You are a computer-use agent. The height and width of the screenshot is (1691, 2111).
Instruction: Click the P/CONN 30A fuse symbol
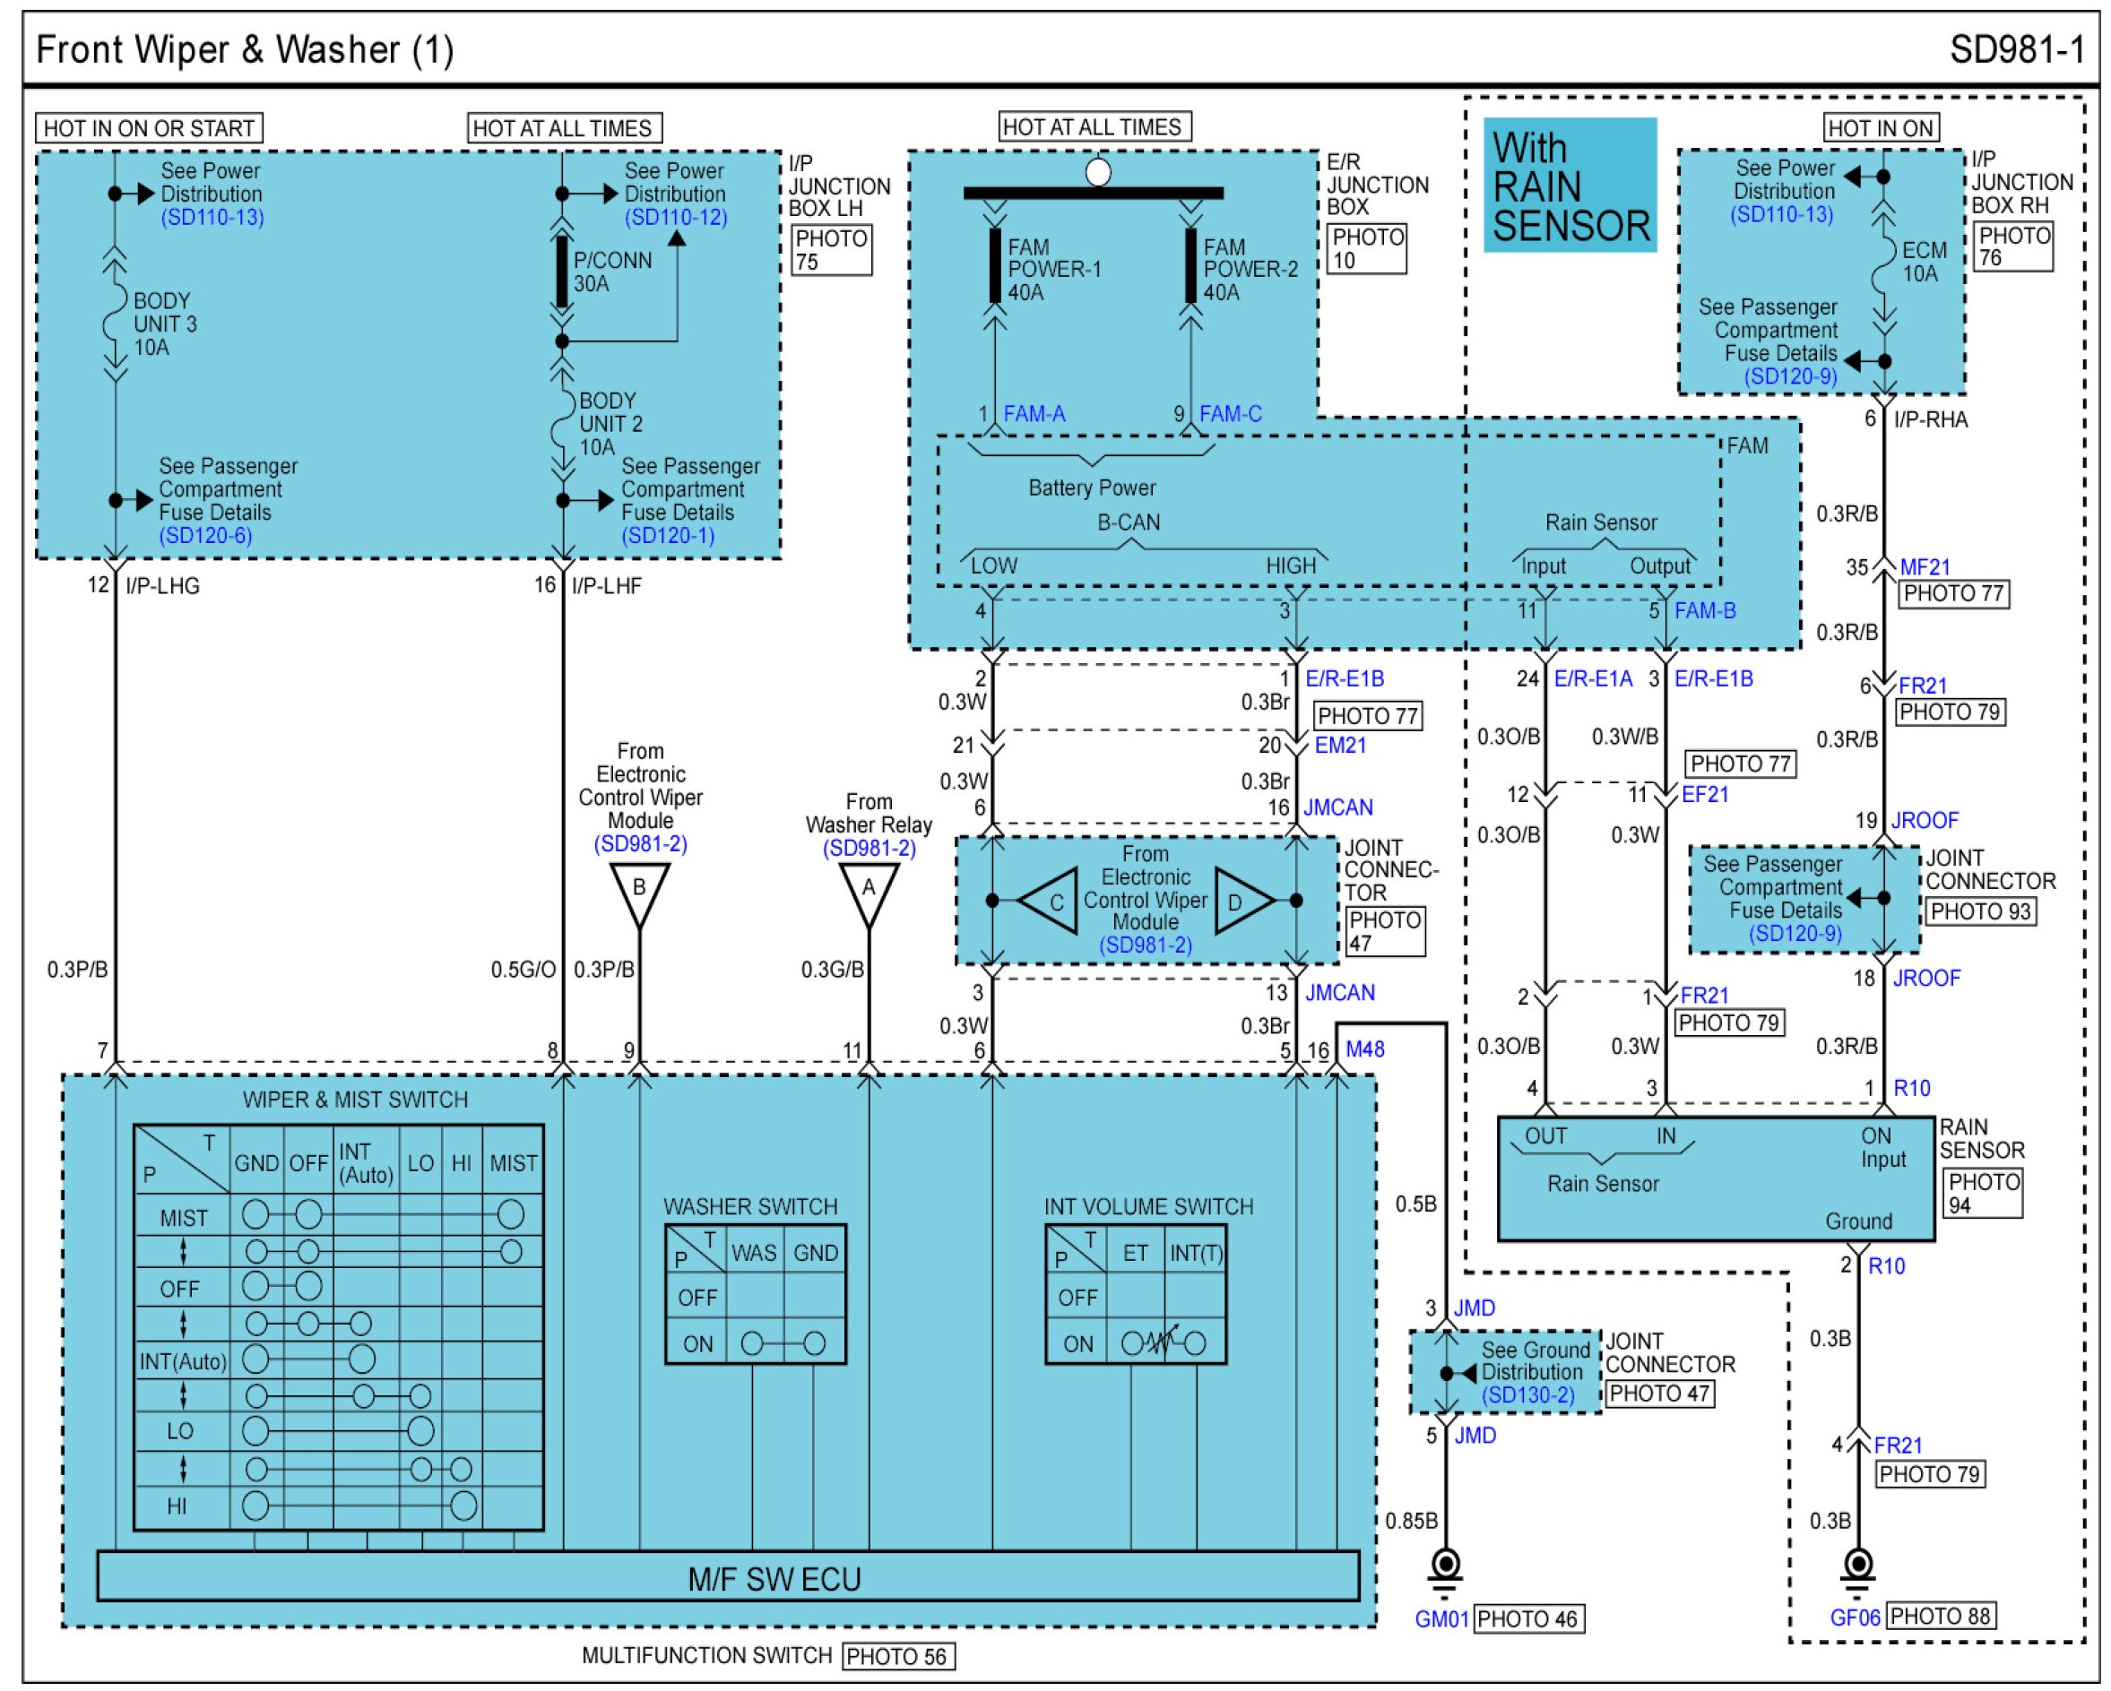tap(562, 271)
